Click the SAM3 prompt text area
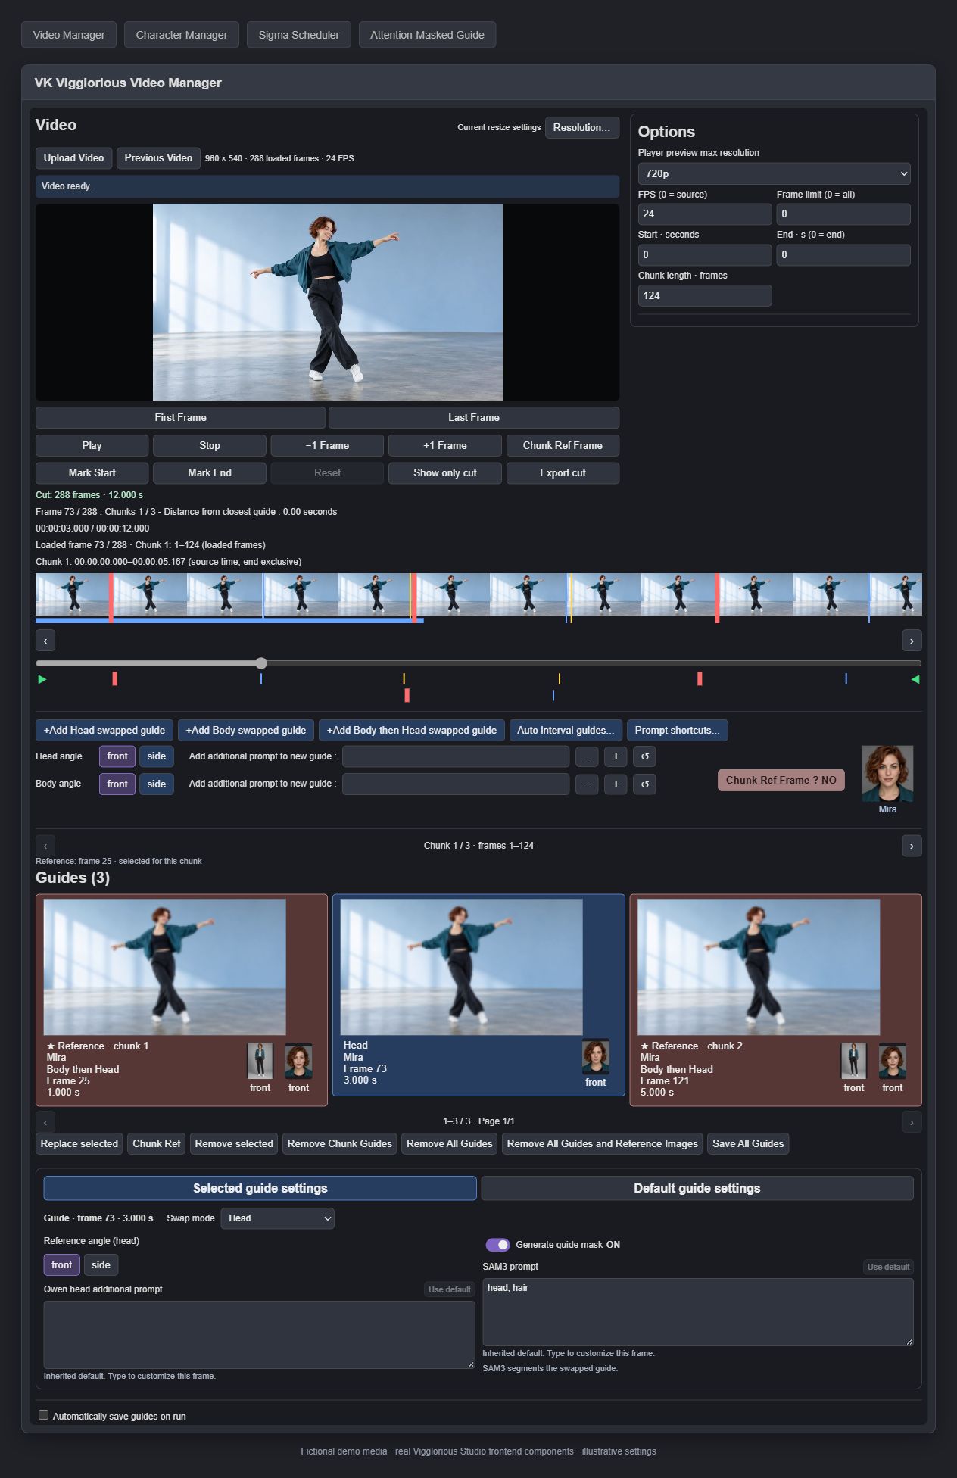This screenshot has width=957, height=1478. click(698, 1312)
